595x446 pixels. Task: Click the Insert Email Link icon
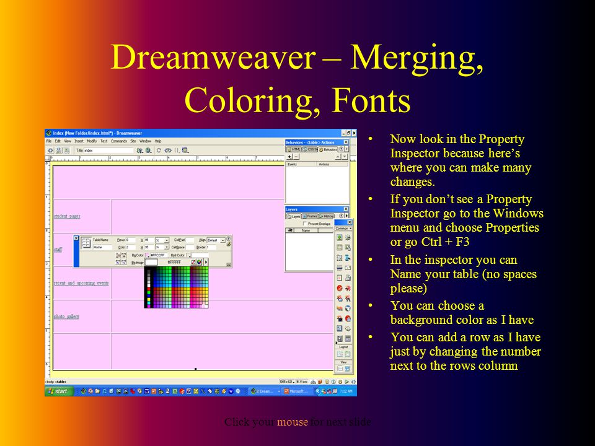[348, 268]
